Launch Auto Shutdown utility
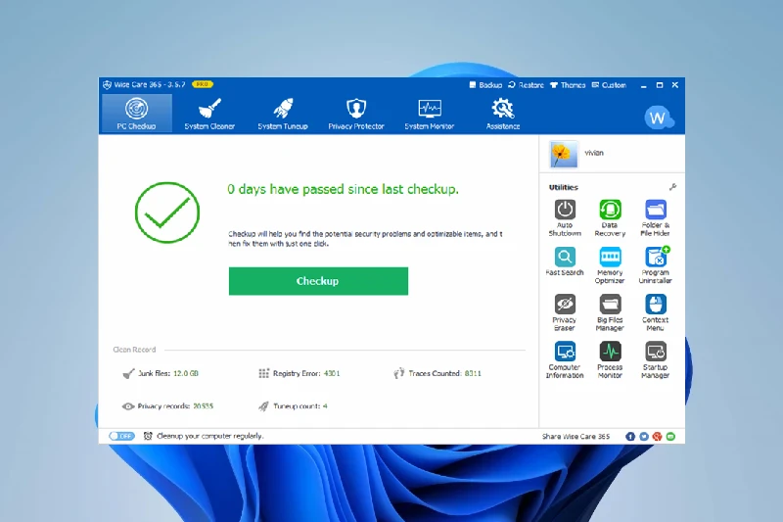Image resolution: width=783 pixels, height=522 pixels. 565,217
